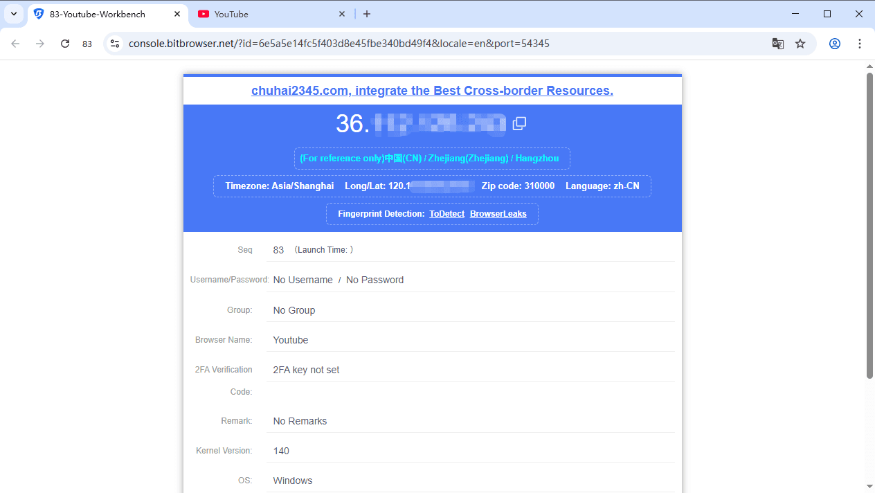
Task: Click the page vertical scrollbar thumb
Action: tap(870, 225)
